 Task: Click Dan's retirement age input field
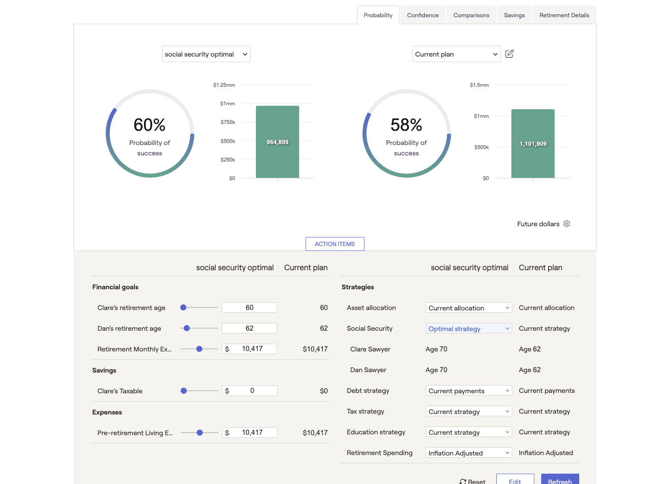coord(249,328)
